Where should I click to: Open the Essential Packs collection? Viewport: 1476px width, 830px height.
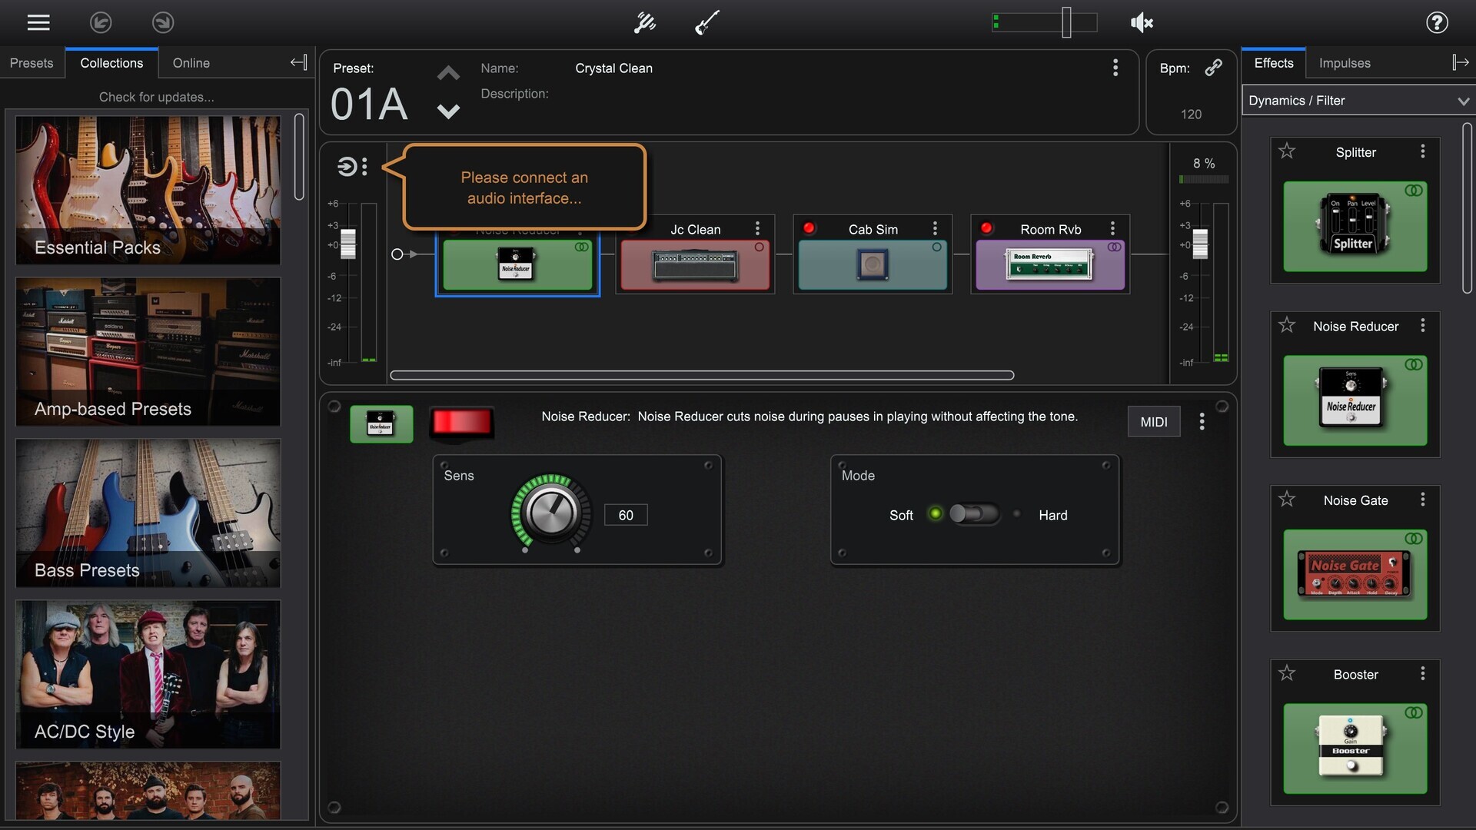(148, 190)
